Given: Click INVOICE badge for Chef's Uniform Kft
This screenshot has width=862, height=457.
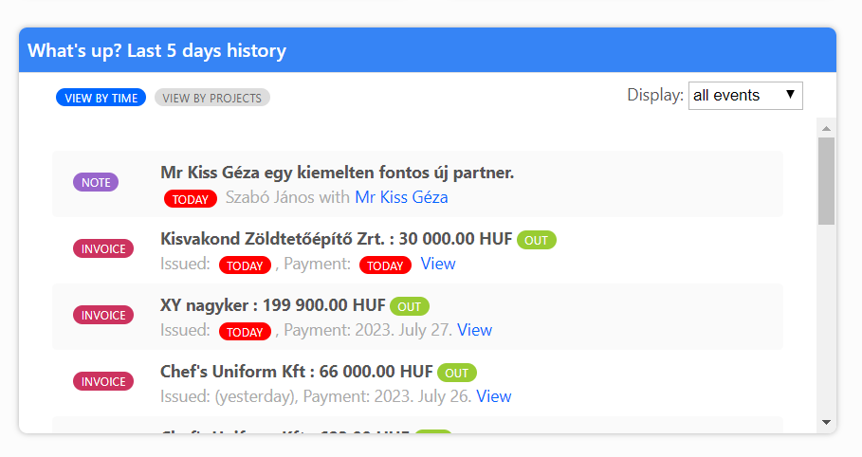Looking at the screenshot, I should coord(103,382).
